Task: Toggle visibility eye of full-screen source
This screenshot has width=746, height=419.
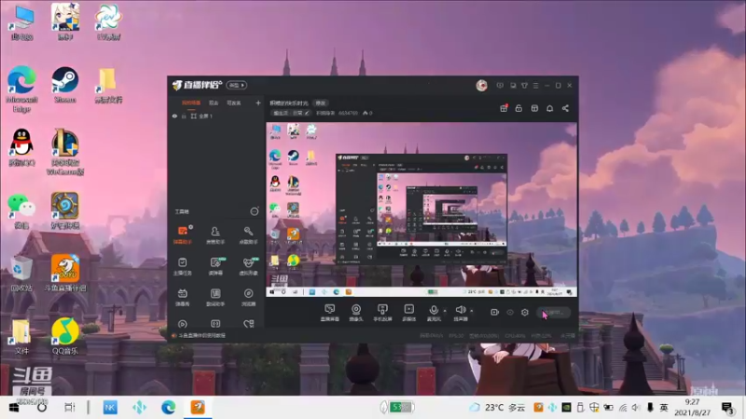Action: (x=174, y=115)
